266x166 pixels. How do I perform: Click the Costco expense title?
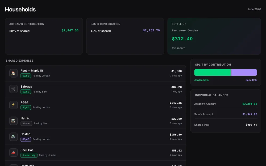click(26, 134)
